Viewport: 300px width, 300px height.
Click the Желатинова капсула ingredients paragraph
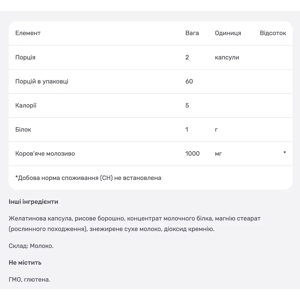[x=134, y=224]
